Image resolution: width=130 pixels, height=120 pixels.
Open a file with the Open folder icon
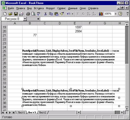click(x=10, y=14)
